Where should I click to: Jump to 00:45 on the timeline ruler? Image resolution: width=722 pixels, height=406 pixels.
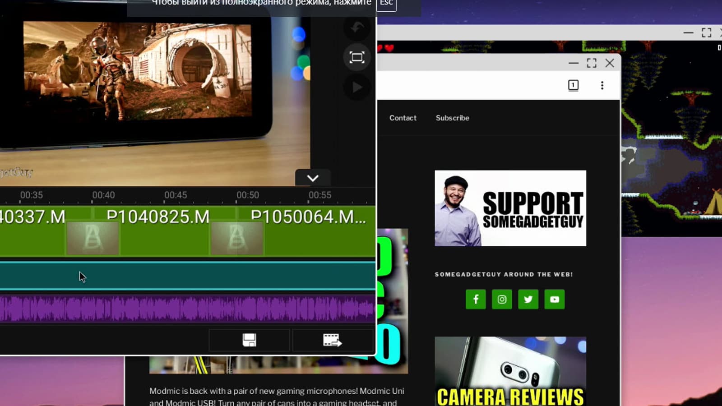(176, 195)
